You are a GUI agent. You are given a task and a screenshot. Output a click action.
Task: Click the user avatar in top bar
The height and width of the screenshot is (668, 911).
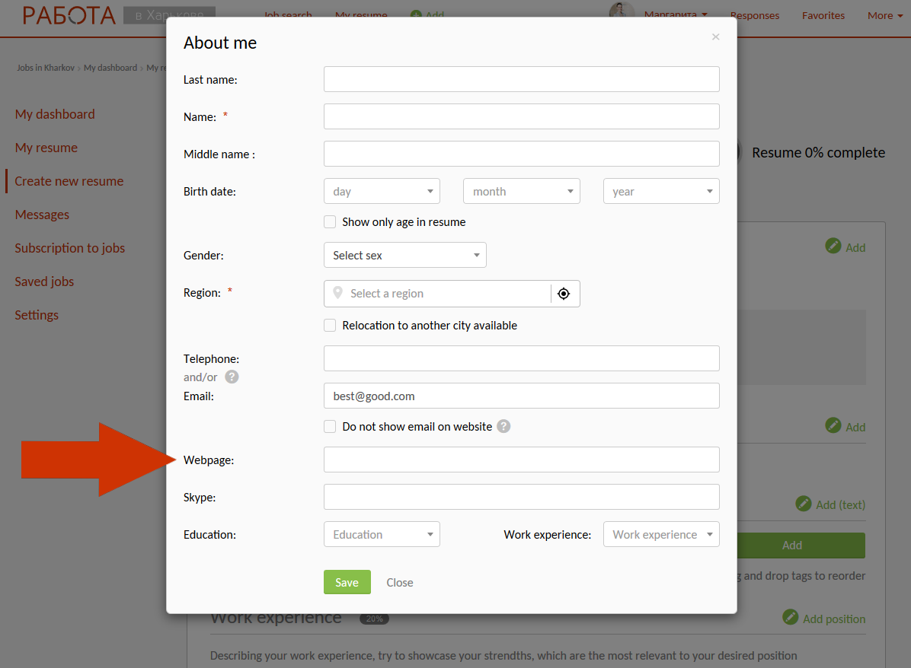tap(622, 13)
